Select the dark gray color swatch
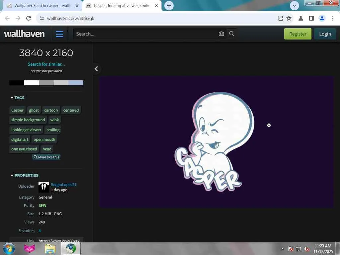The width and height of the screenshot is (340, 255). pyautogui.click(x=46, y=83)
